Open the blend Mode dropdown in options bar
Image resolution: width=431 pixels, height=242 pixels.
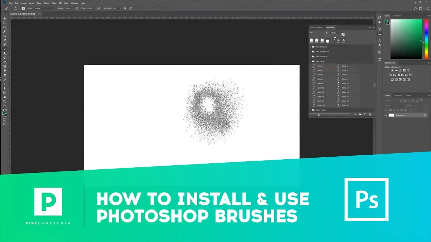pyautogui.click(x=44, y=8)
